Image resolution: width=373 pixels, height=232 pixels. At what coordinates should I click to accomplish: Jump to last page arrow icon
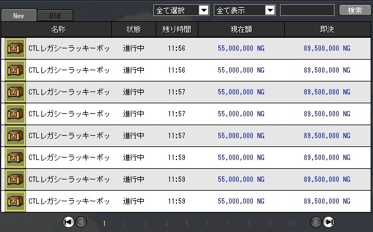coord(329,222)
